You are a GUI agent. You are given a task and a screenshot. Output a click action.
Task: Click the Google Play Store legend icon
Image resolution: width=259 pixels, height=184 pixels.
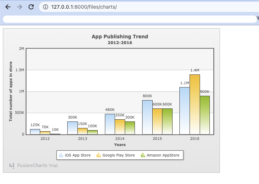coord(99,155)
